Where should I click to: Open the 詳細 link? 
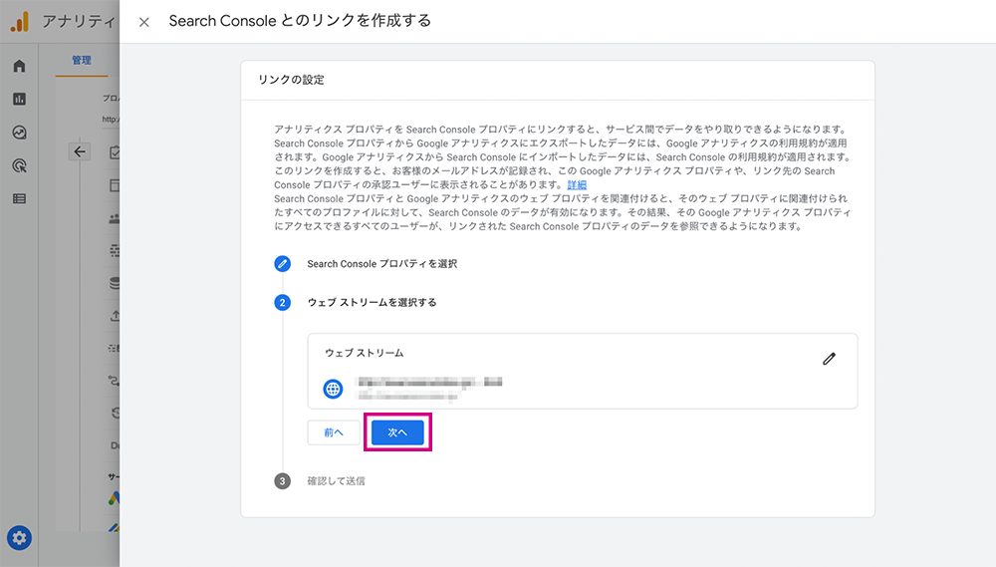(x=577, y=185)
